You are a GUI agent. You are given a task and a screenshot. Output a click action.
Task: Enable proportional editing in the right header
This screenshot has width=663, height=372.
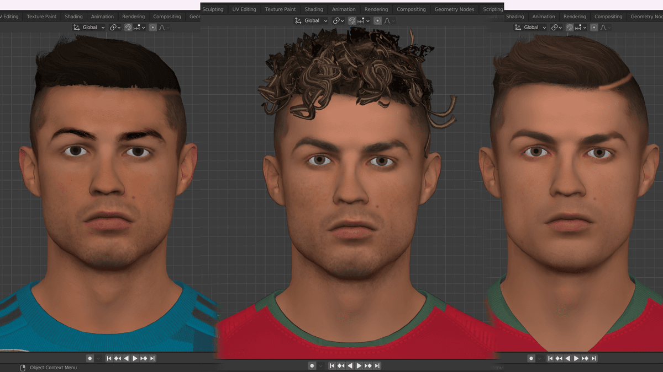[596, 27]
